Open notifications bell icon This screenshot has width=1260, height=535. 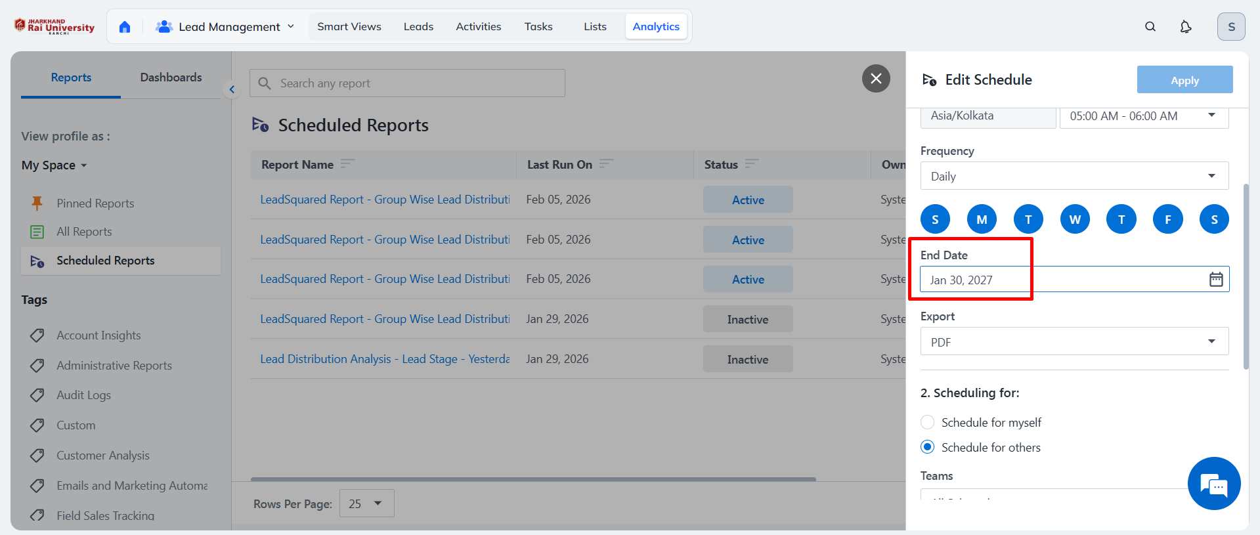1185,27
